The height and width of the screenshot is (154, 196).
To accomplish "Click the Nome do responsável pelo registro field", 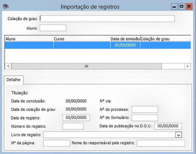I will (161, 143).
